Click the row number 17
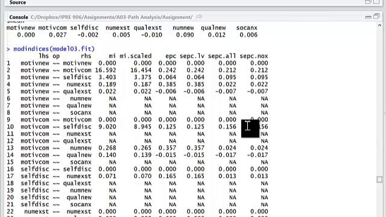386x217 pixels. coord(10,176)
